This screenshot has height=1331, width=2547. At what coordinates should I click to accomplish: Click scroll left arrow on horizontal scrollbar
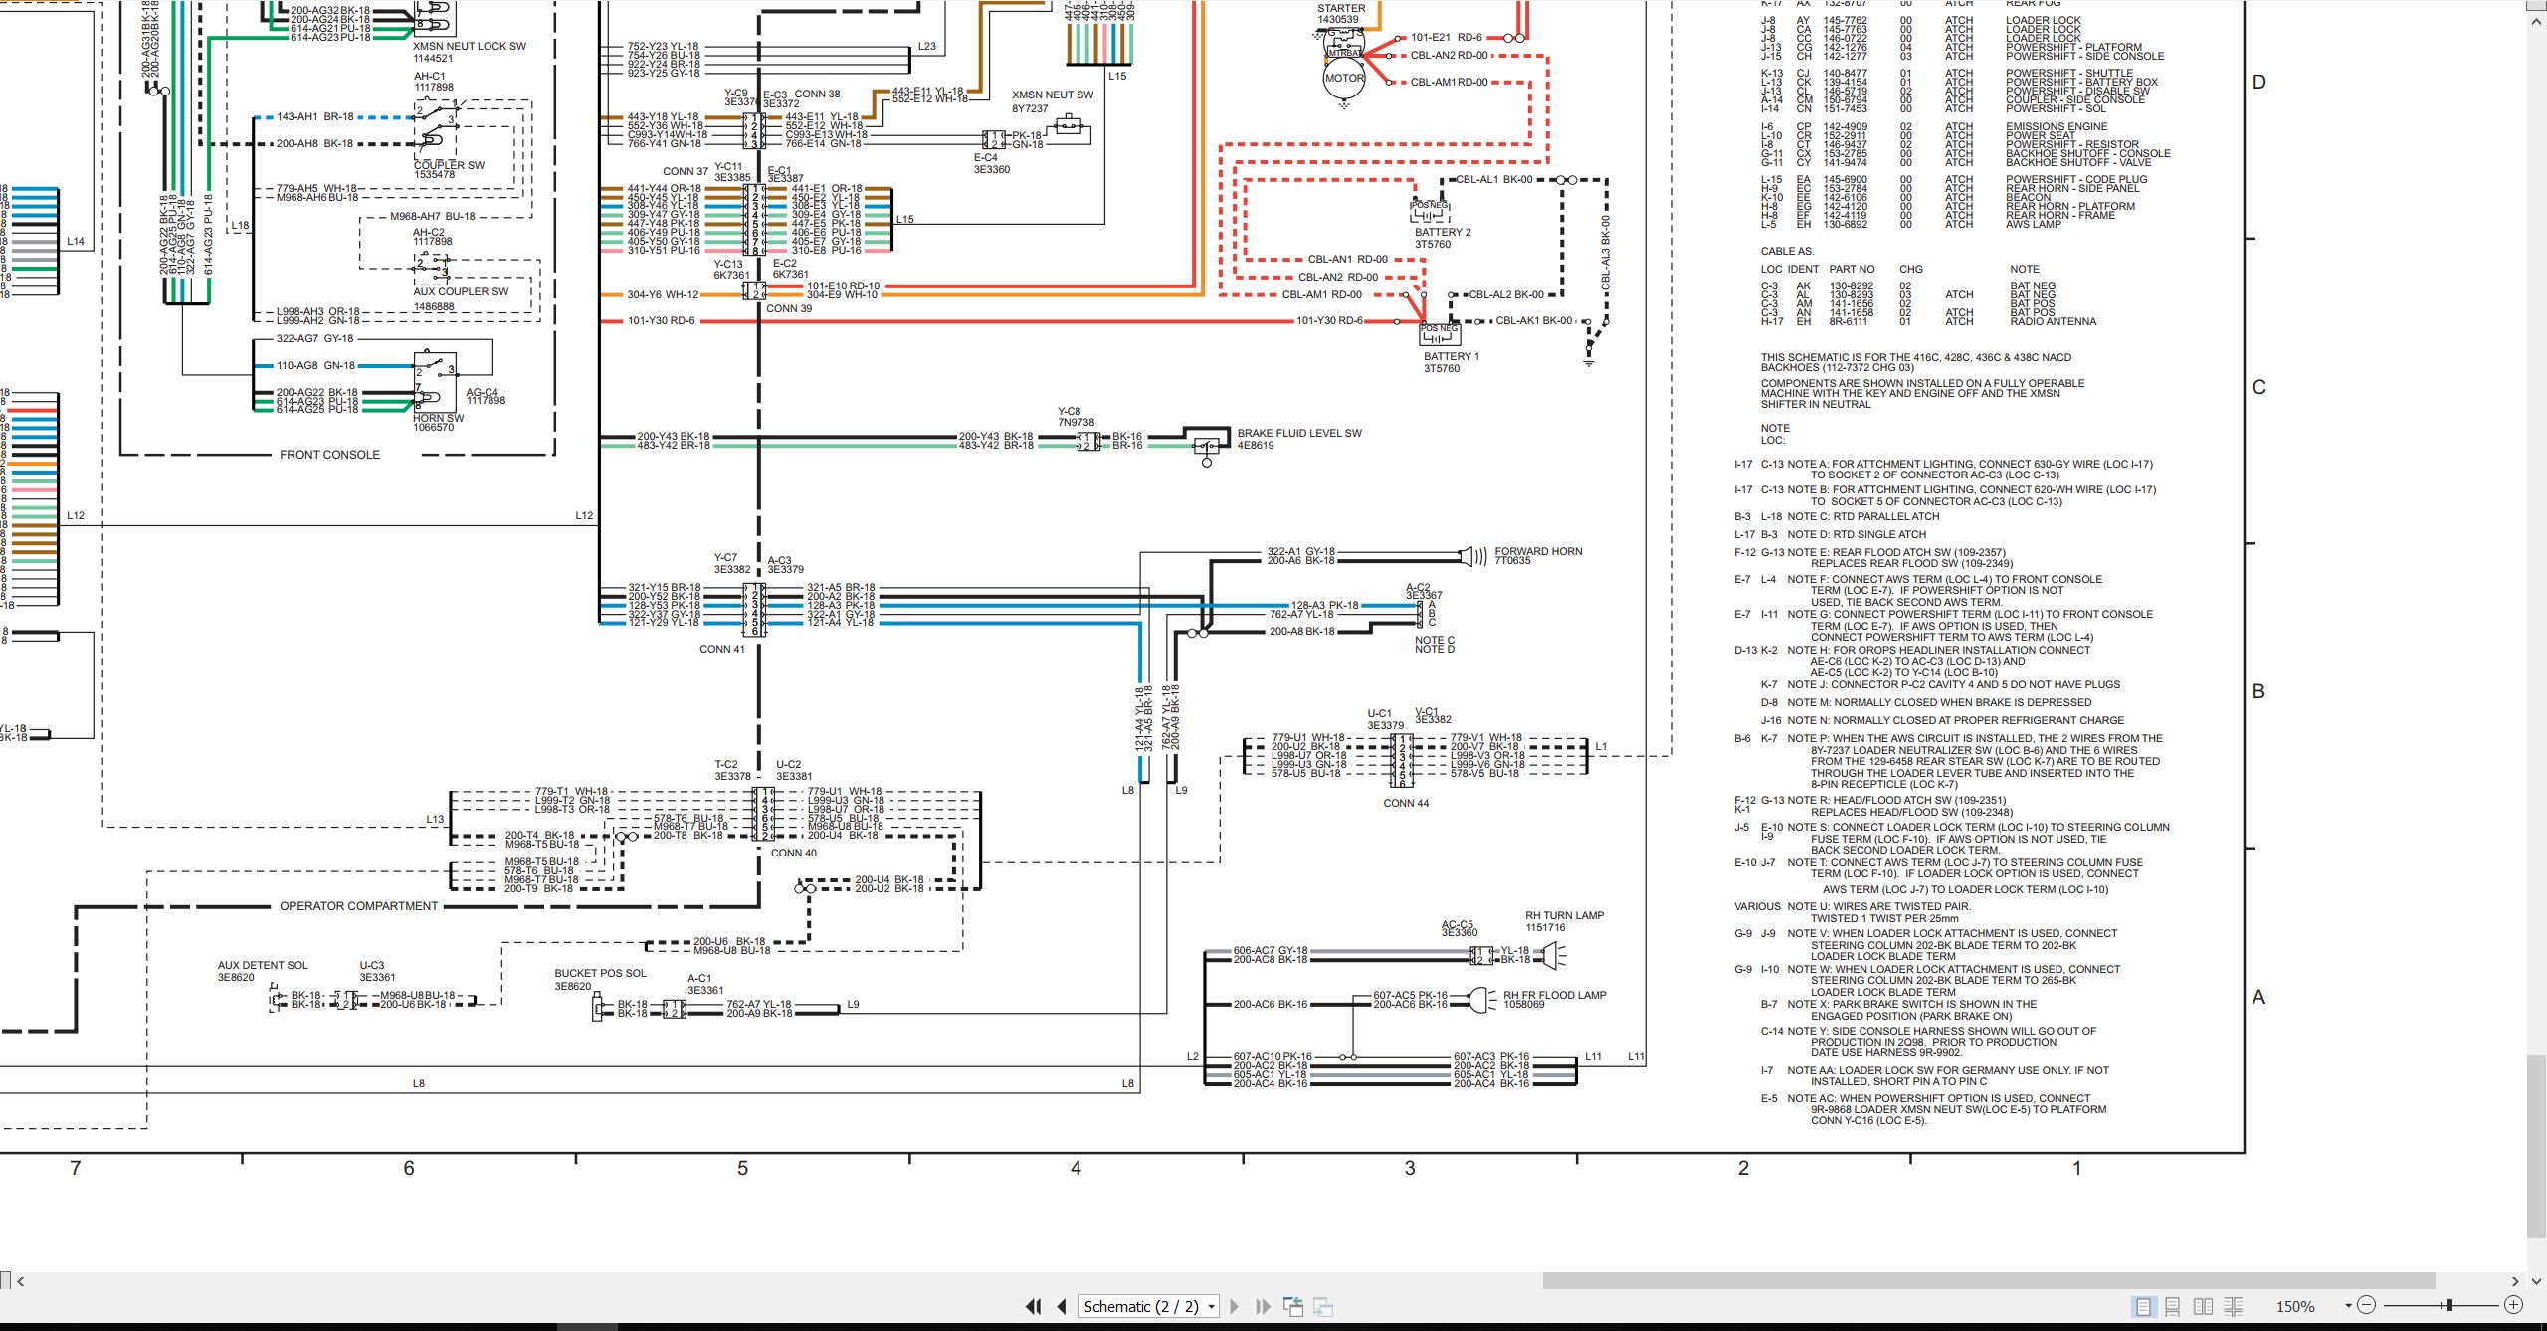[x=21, y=1281]
